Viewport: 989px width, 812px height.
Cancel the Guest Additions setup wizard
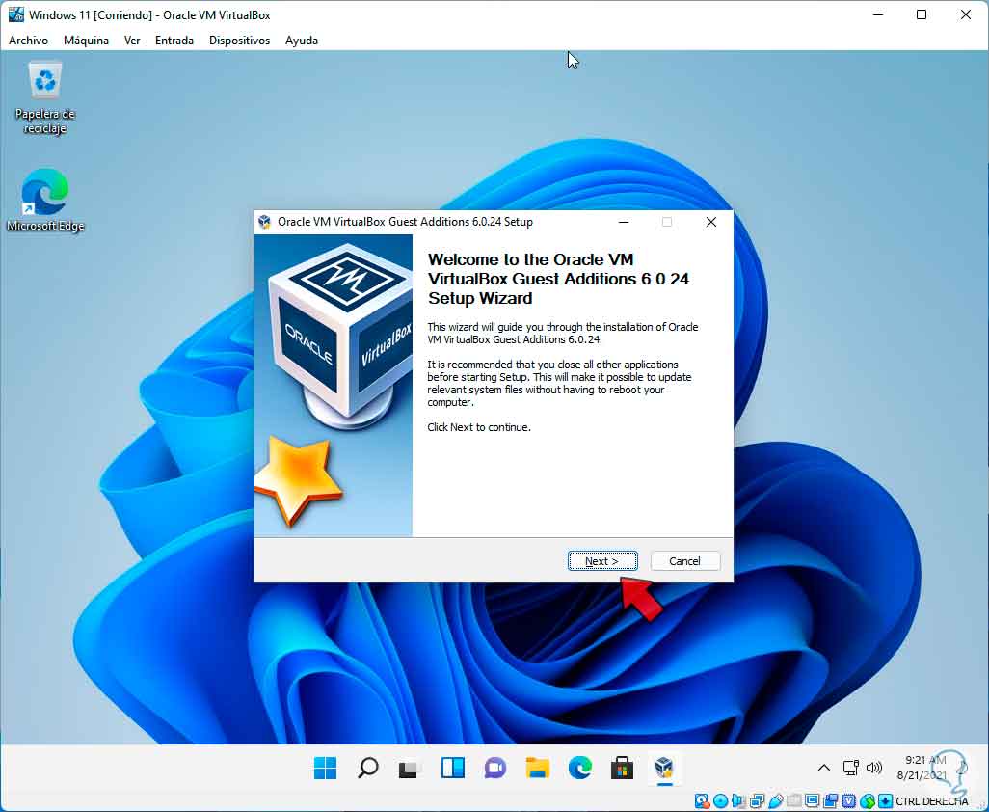[x=685, y=561]
